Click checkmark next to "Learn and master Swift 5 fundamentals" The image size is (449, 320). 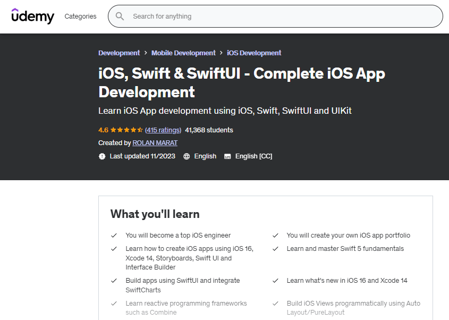275,249
